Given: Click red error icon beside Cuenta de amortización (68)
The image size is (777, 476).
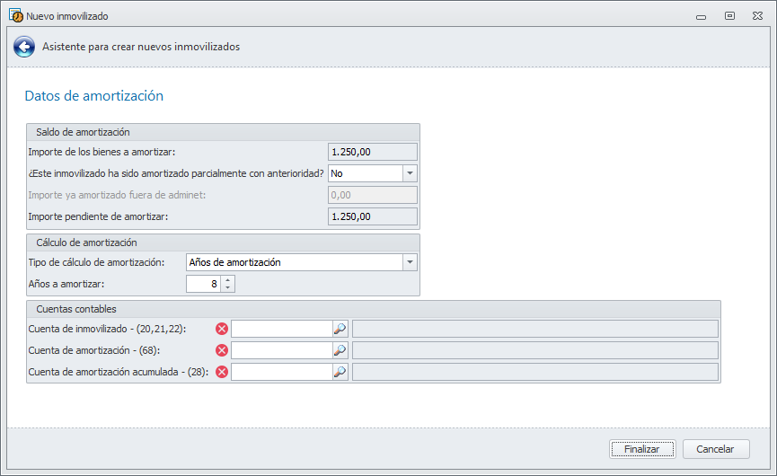Looking at the screenshot, I should (222, 350).
